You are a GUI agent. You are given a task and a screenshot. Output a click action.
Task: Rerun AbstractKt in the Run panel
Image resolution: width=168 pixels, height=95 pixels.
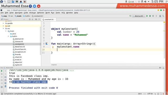pos(2,71)
